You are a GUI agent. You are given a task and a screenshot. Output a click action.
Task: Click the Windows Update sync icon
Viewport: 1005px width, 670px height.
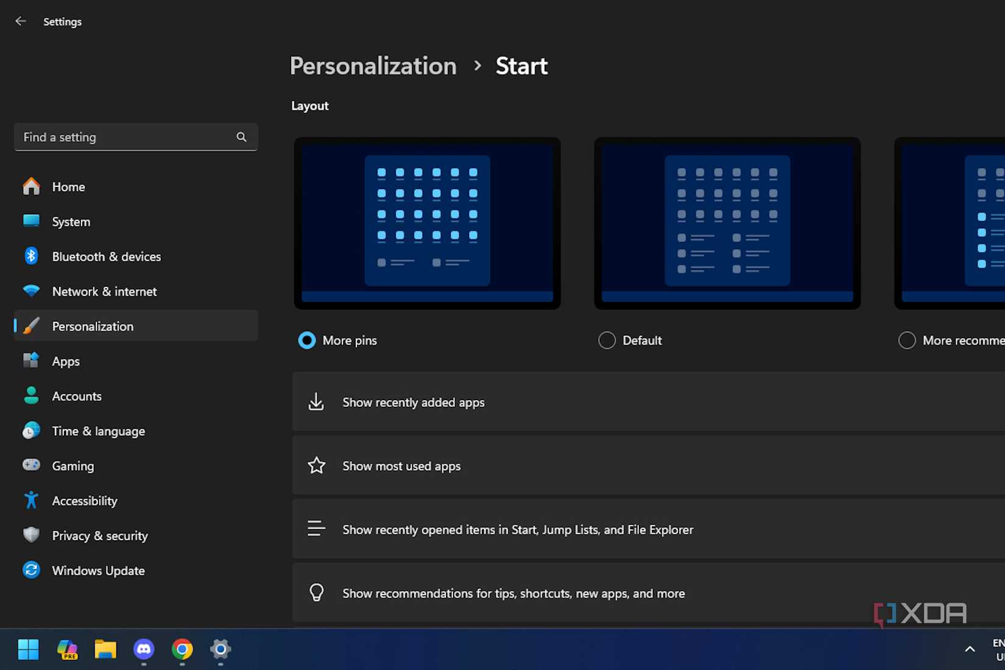[31, 570]
